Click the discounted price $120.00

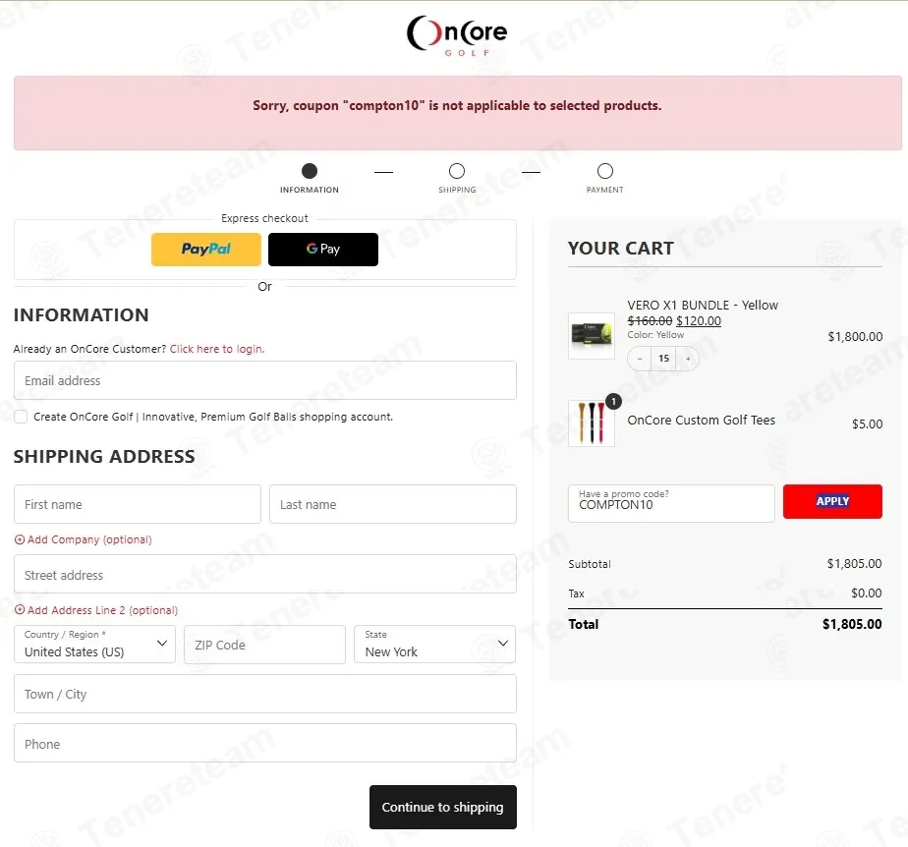click(x=699, y=321)
